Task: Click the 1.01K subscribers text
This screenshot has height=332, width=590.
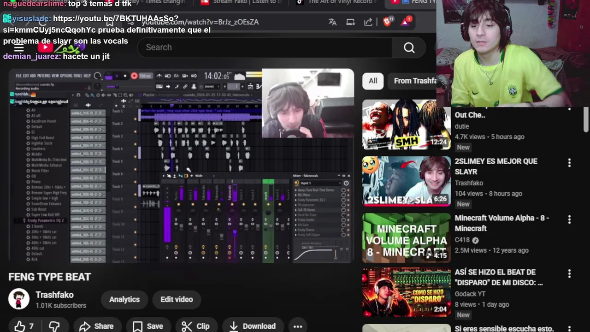Action: 61,305
